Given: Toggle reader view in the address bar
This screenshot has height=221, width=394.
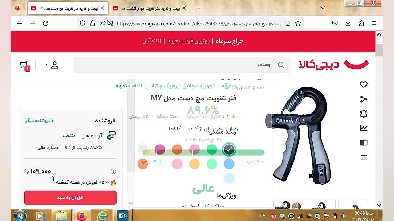Looking at the screenshot, I should 288,23.
